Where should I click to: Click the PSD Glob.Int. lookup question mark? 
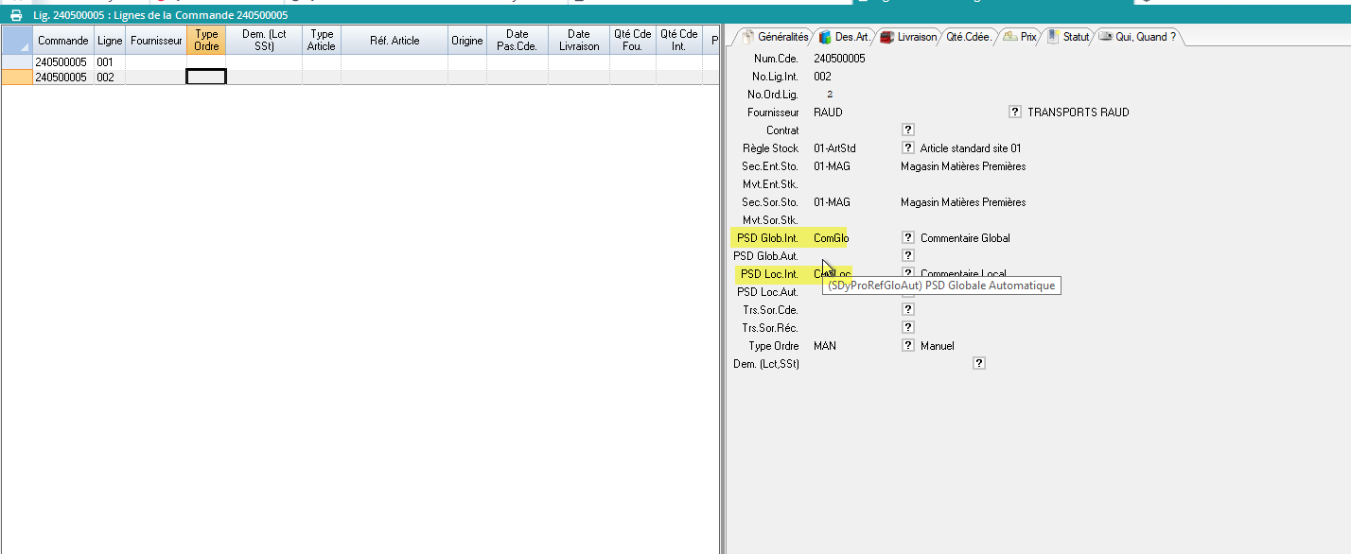click(907, 237)
